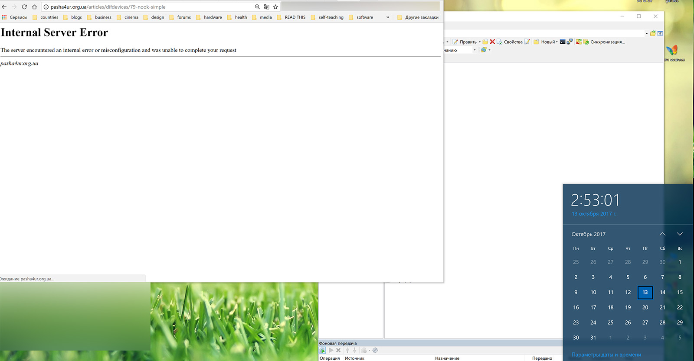
Task: Click the open-folder icon after Править
Action: tap(485, 42)
